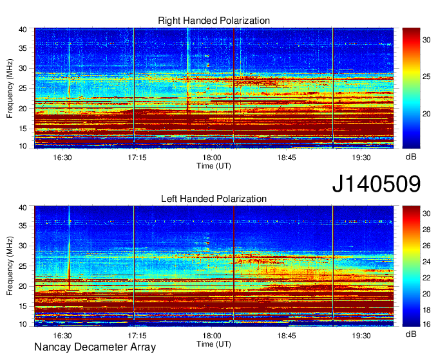This screenshot has height=355, width=438.
Task: Click the 15 MHz tick on upper plot
Action: [23, 129]
